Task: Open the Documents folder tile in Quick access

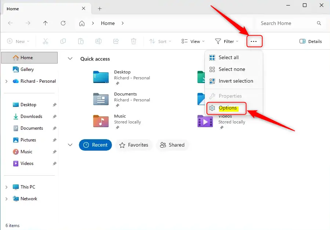Action: coord(122,100)
